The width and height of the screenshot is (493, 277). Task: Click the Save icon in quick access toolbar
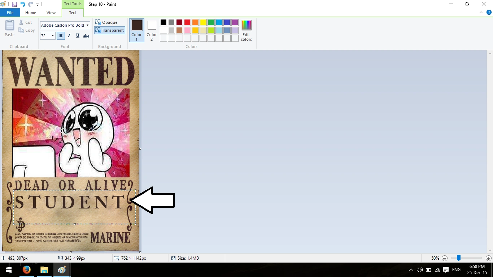15,4
